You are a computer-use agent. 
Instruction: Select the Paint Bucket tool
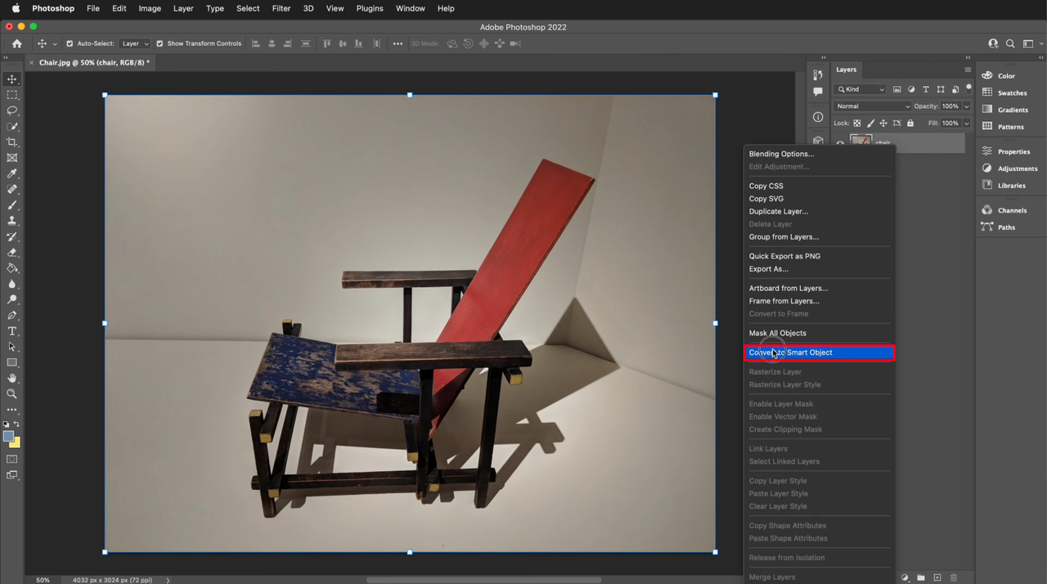pos(12,268)
